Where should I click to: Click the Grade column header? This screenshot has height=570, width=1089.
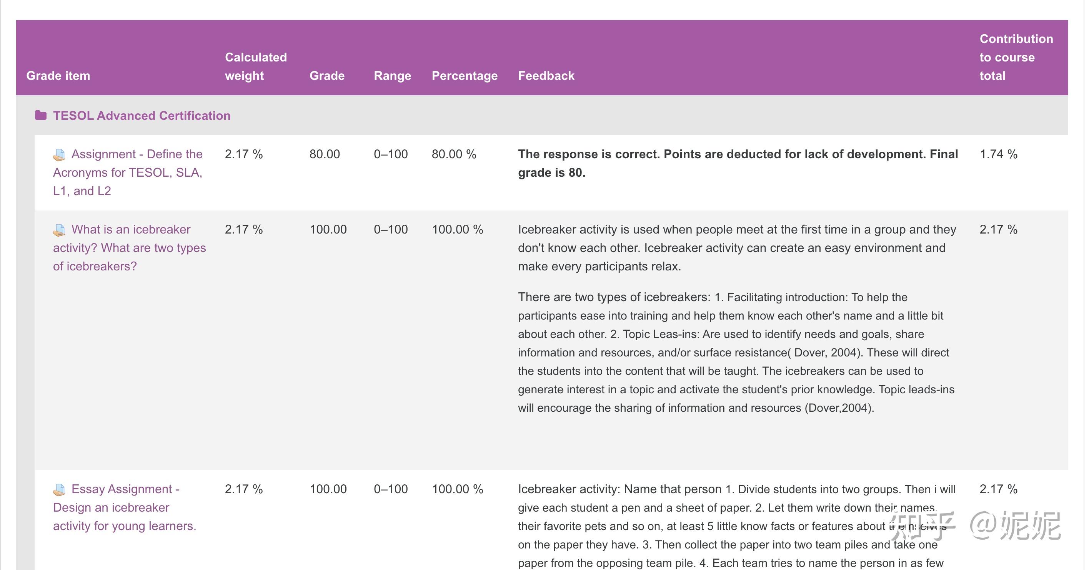tap(327, 76)
